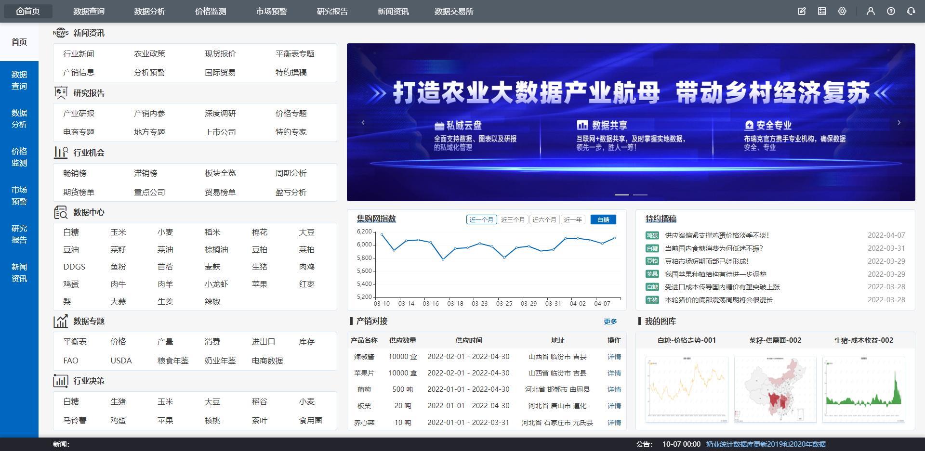This screenshot has width=925, height=451.
Task: Open the 白糖 commodity selector on chart
Action: [x=603, y=219]
